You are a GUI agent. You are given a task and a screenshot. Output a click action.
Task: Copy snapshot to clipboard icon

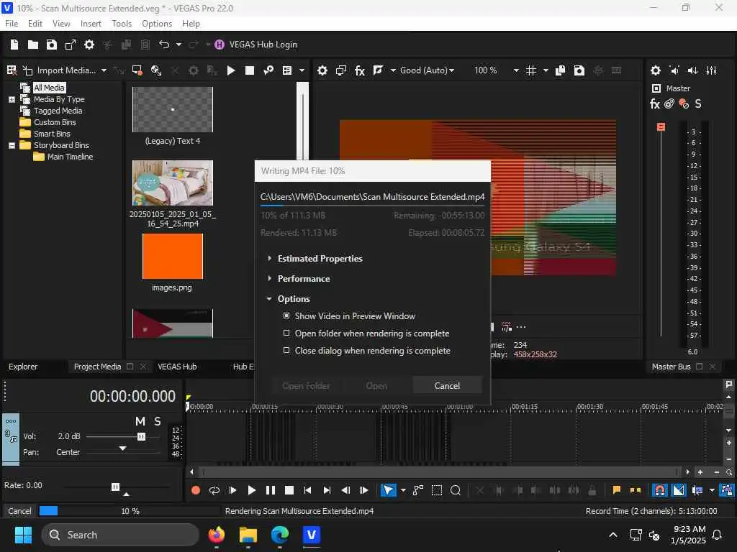(560, 70)
